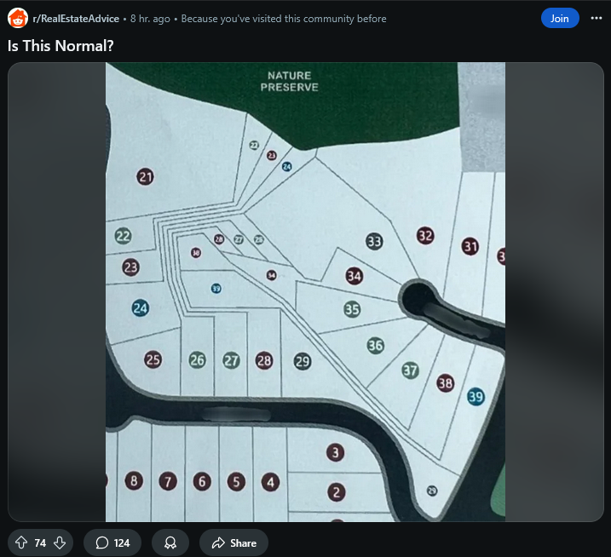611x557 pixels.
Task: Select lot 33 marker on the map
Action: click(x=374, y=241)
